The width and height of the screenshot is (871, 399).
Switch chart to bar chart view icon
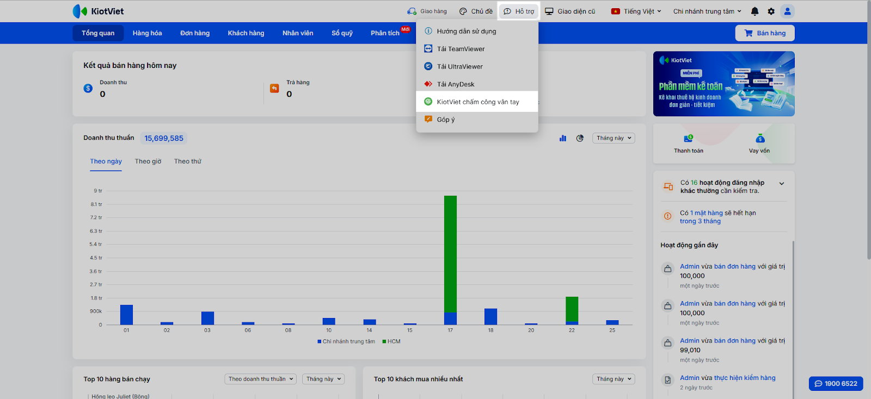563,138
